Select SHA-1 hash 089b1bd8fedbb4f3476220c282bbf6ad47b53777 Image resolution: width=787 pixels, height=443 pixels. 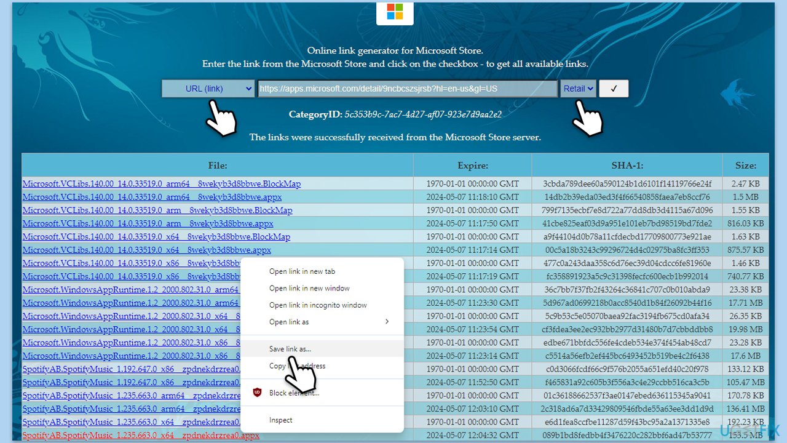pyautogui.click(x=627, y=435)
